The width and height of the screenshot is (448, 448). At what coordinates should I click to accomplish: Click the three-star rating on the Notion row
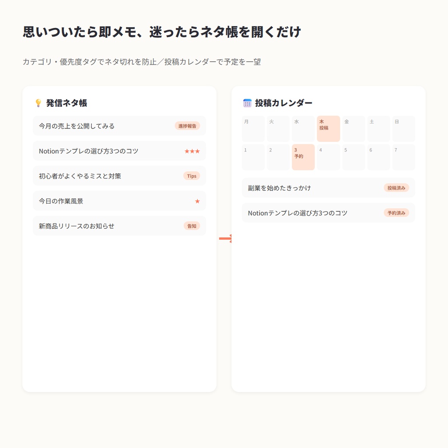(x=192, y=151)
